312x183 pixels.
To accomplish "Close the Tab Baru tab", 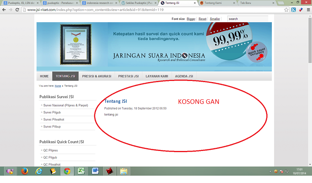I will (273, 3).
